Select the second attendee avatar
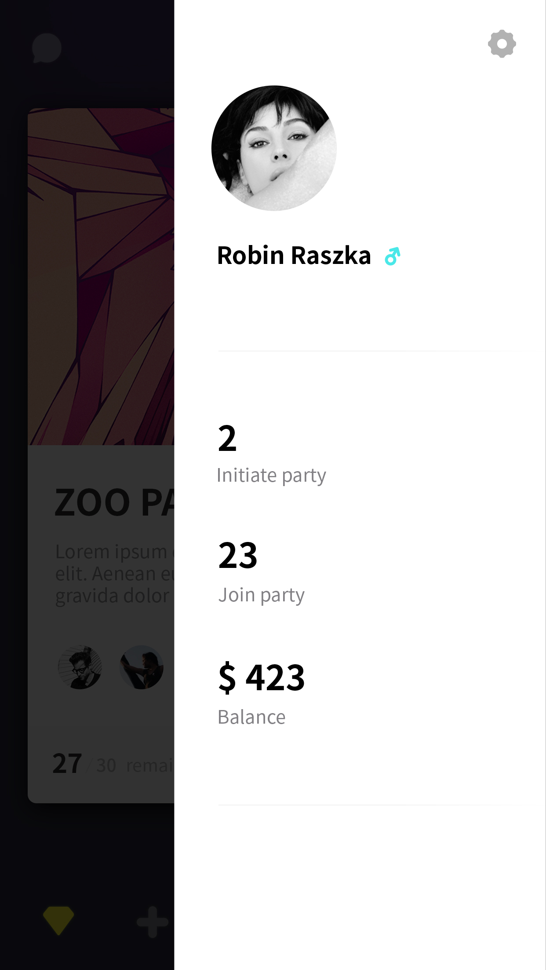The image size is (546, 970). pyautogui.click(x=142, y=667)
